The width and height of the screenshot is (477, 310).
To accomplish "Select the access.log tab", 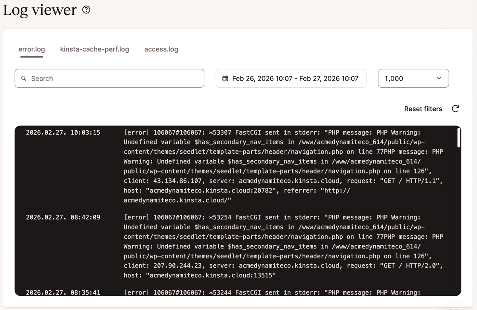I will 161,50.
